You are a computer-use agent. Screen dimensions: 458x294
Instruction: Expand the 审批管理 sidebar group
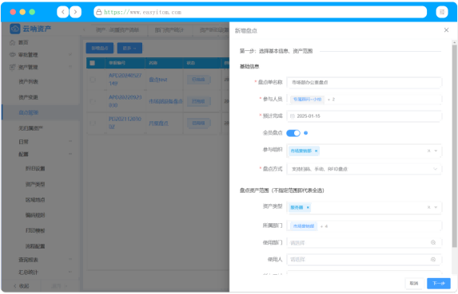click(70, 54)
